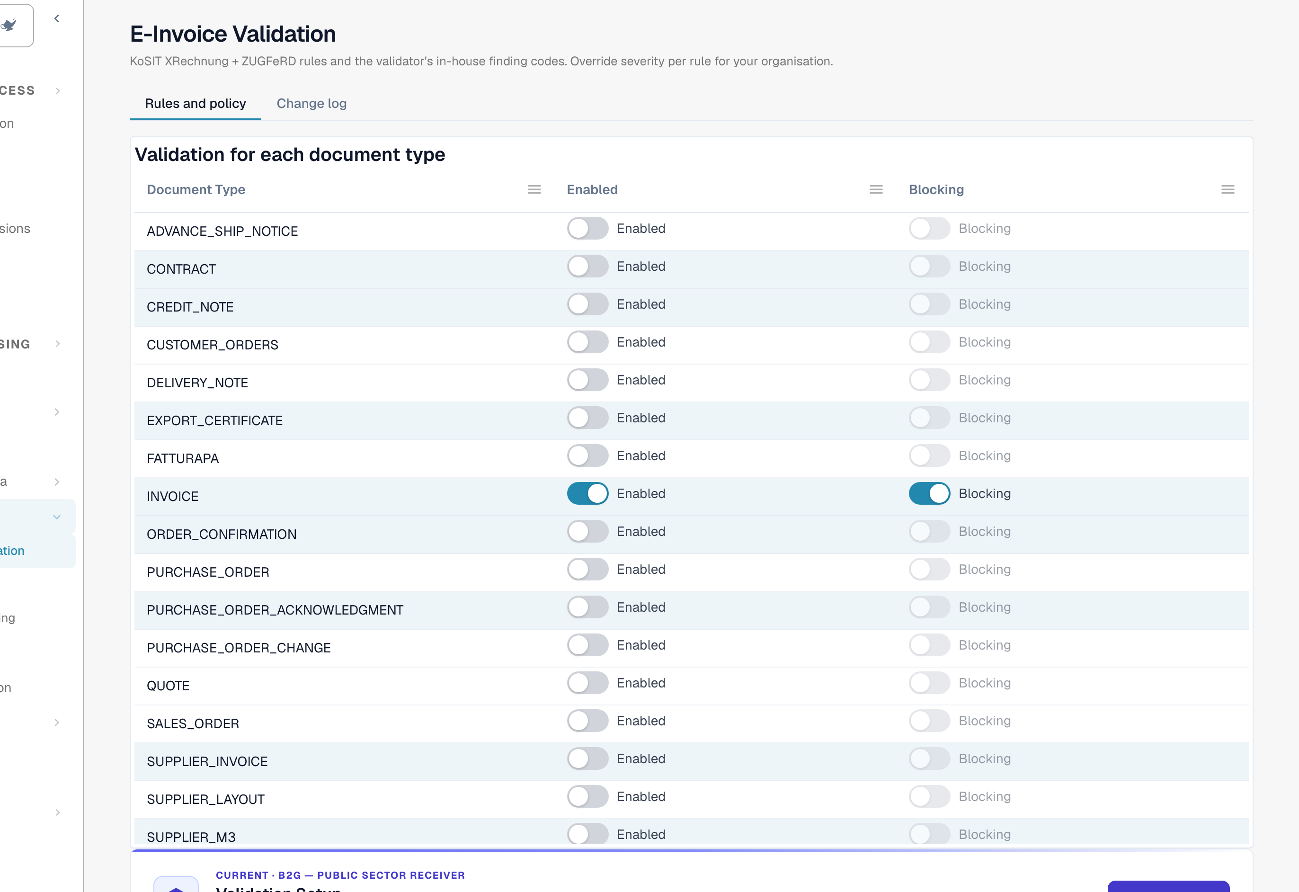The image size is (1299, 892).
Task: Toggle Enabled for FATTURAPA
Action: pos(587,455)
